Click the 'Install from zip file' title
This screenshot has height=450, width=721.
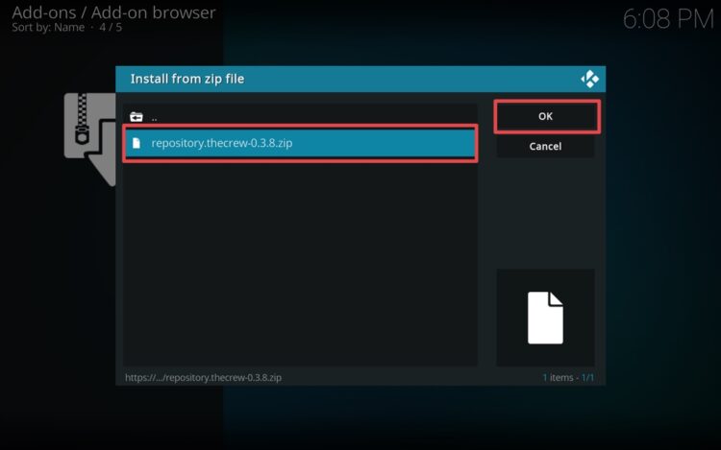coord(187,79)
